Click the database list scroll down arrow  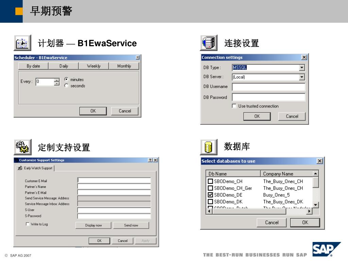315,205
